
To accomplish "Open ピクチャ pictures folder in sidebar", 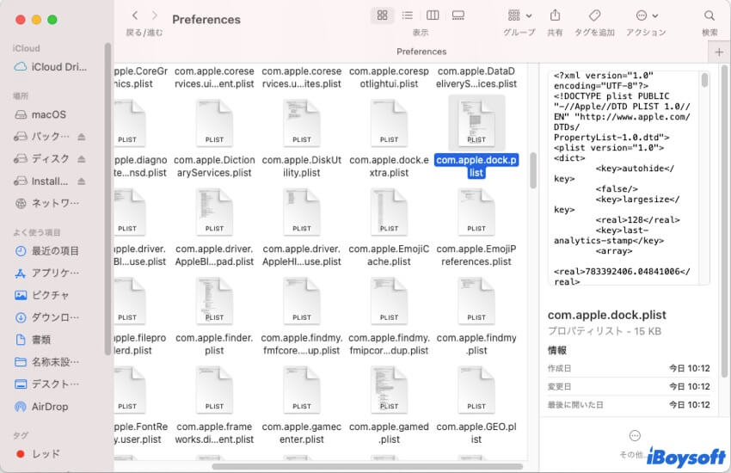I will [x=43, y=295].
